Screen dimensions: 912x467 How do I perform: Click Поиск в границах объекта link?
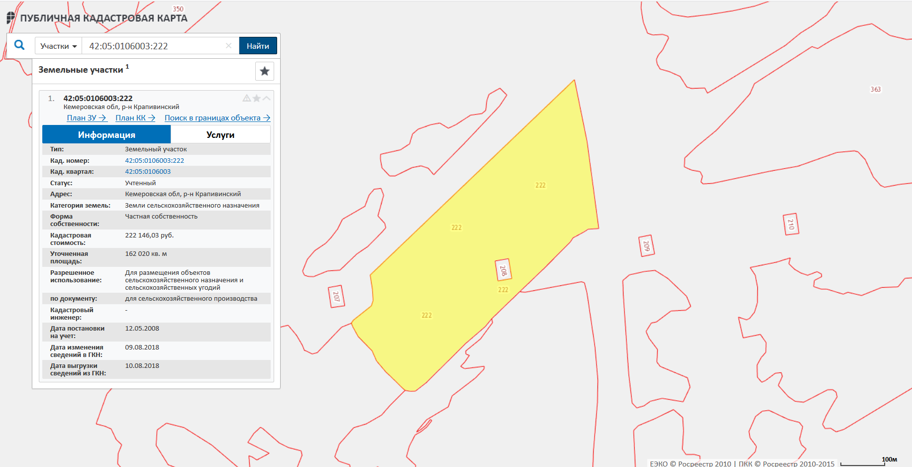point(217,118)
